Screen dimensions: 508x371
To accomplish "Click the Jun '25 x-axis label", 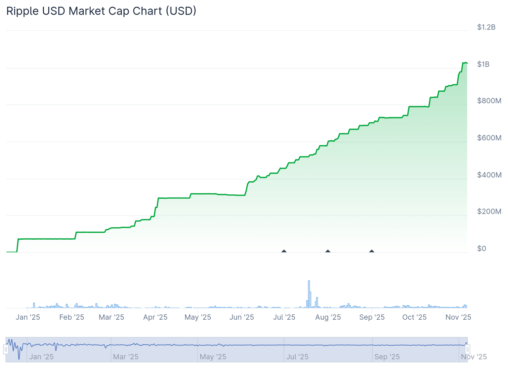I will coord(242,317).
